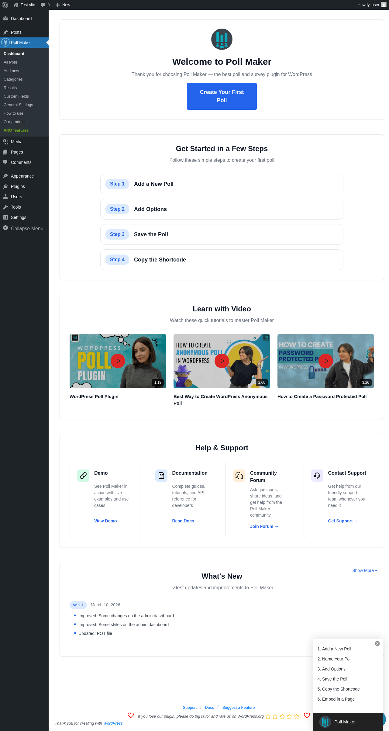This screenshot has width=389, height=731.
Task: Click the Users person icon
Action: [x=5, y=197]
